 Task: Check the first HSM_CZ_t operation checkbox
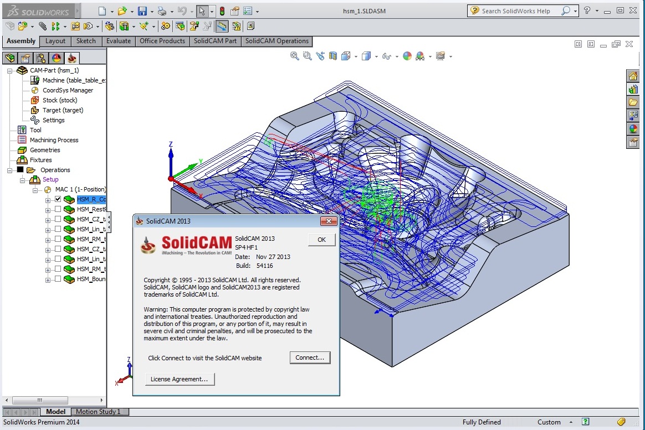pyautogui.click(x=58, y=219)
